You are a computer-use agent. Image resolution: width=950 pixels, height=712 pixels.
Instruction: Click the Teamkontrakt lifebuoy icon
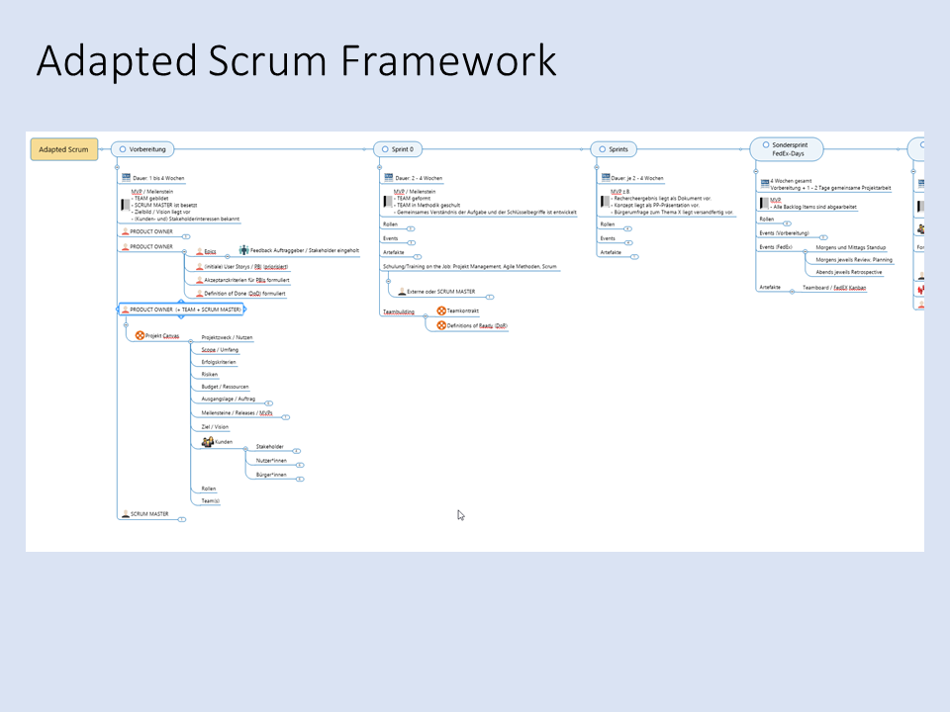click(x=441, y=311)
